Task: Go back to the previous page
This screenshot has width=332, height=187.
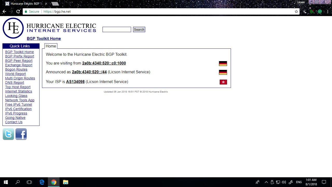Action: click(4, 12)
